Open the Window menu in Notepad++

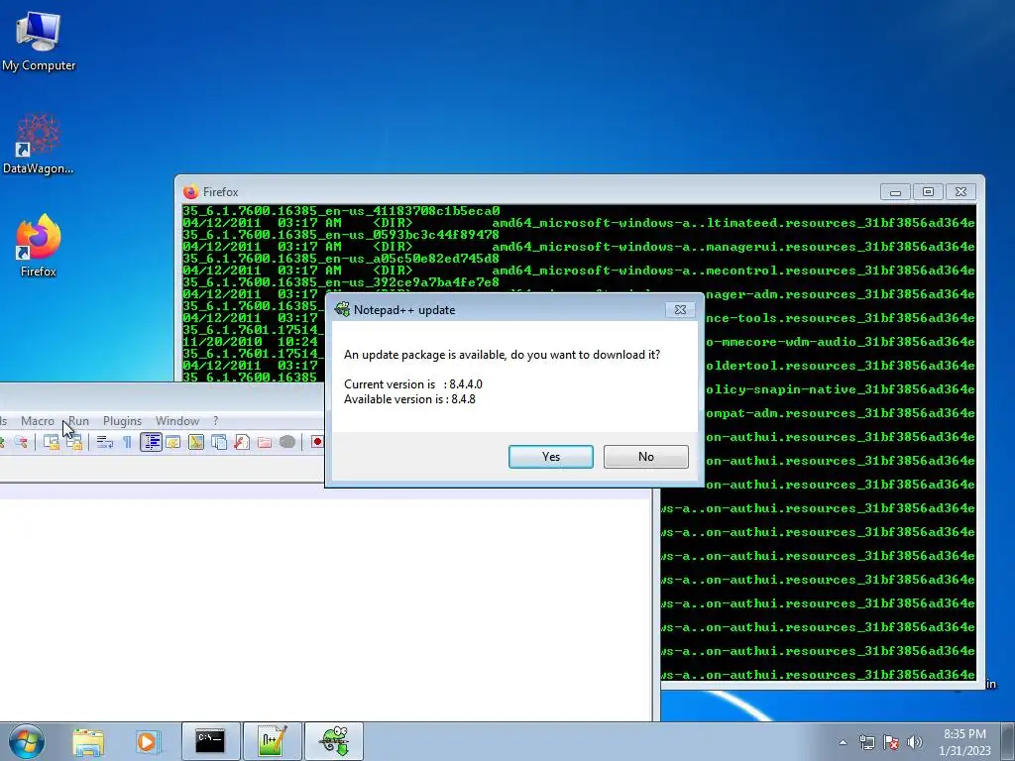pyautogui.click(x=177, y=420)
